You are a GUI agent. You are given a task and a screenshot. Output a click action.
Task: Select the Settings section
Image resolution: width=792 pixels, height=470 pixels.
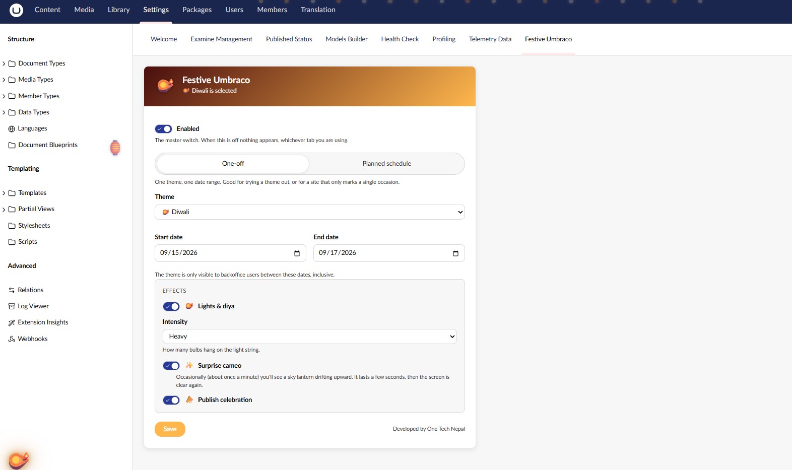pos(156,10)
